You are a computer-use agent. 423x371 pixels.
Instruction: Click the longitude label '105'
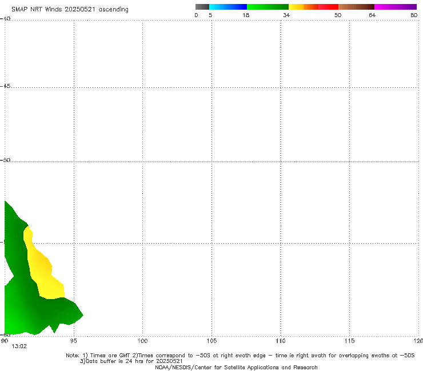[212, 341]
